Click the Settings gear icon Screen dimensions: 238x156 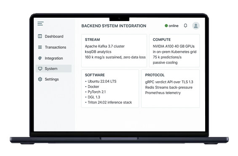click(40, 79)
